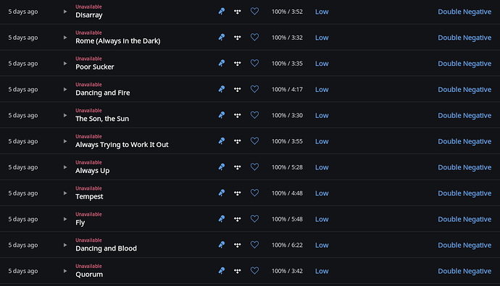Click microphone icon in the Always Up row
This screenshot has height=286, width=500.
click(x=222, y=167)
